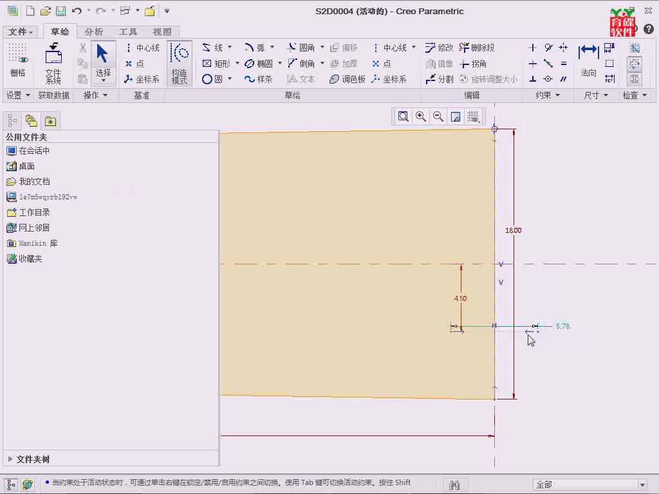Select the Chamfer (倒角) tool
659x494 pixels.
point(301,64)
